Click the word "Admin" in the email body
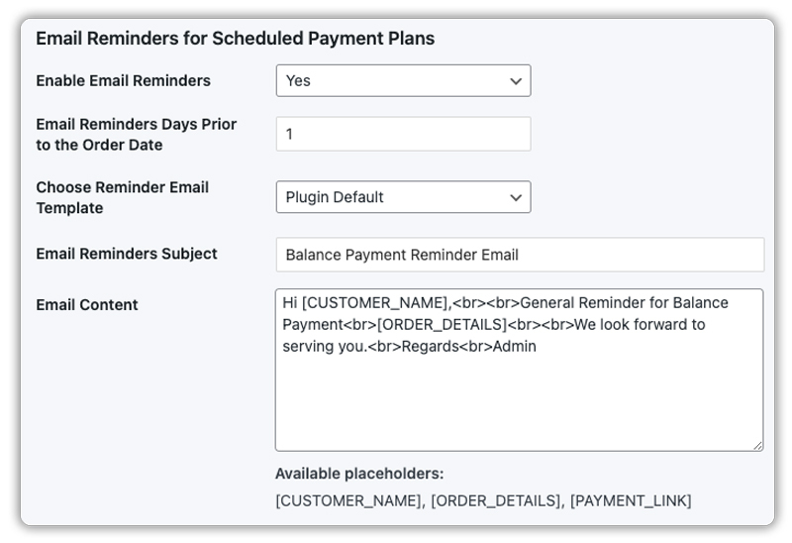Image resolution: width=792 pixels, height=543 pixels. click(x=514, y=347)
